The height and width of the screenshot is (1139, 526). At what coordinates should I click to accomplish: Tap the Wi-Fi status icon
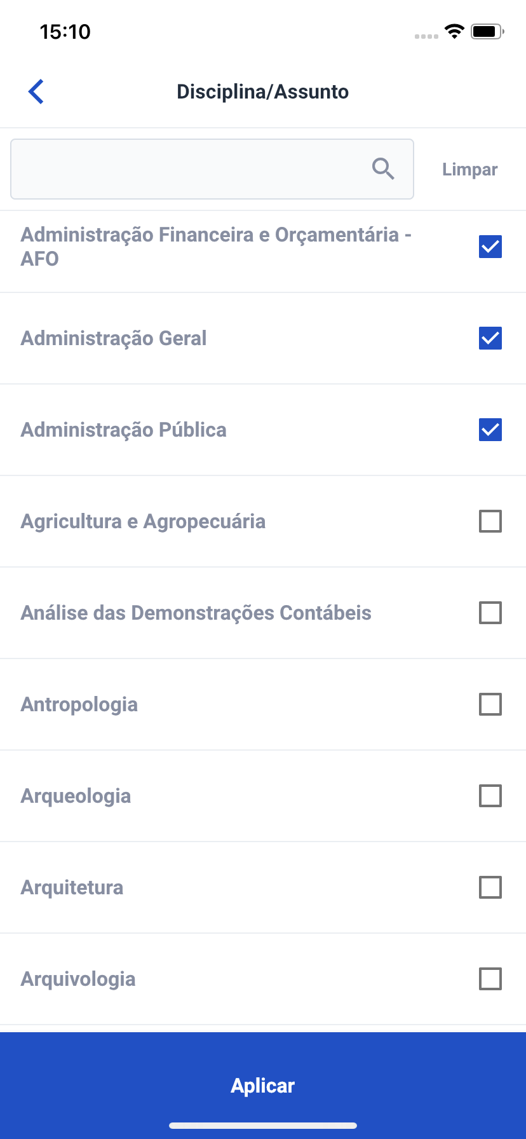(454, 31)
